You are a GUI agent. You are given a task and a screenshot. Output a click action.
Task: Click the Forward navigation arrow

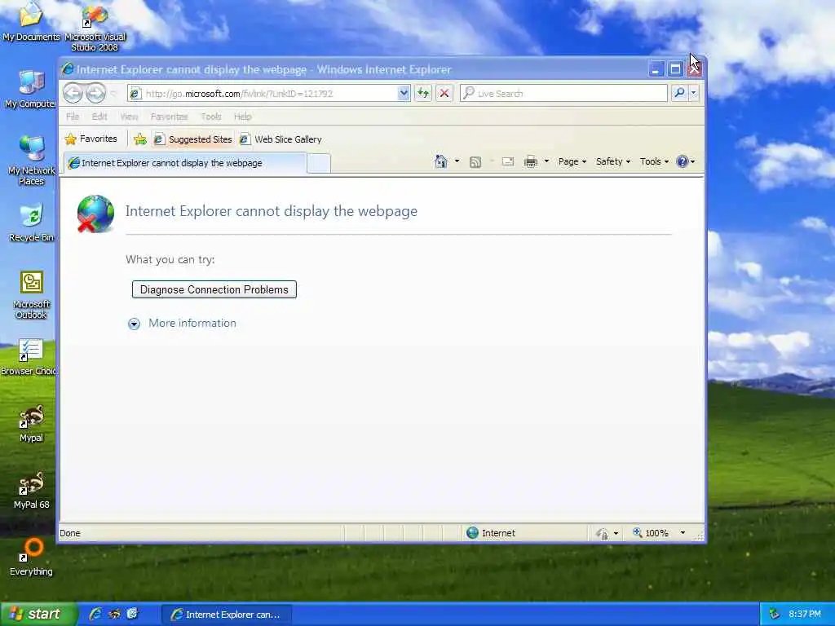[96, 93]
